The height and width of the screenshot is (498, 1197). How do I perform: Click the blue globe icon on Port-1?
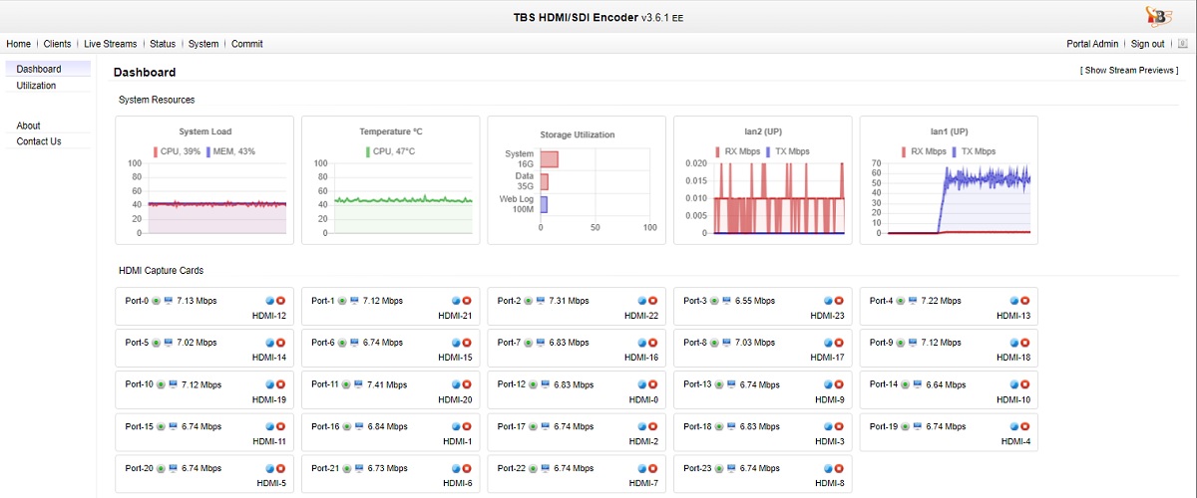pos(457,301)
